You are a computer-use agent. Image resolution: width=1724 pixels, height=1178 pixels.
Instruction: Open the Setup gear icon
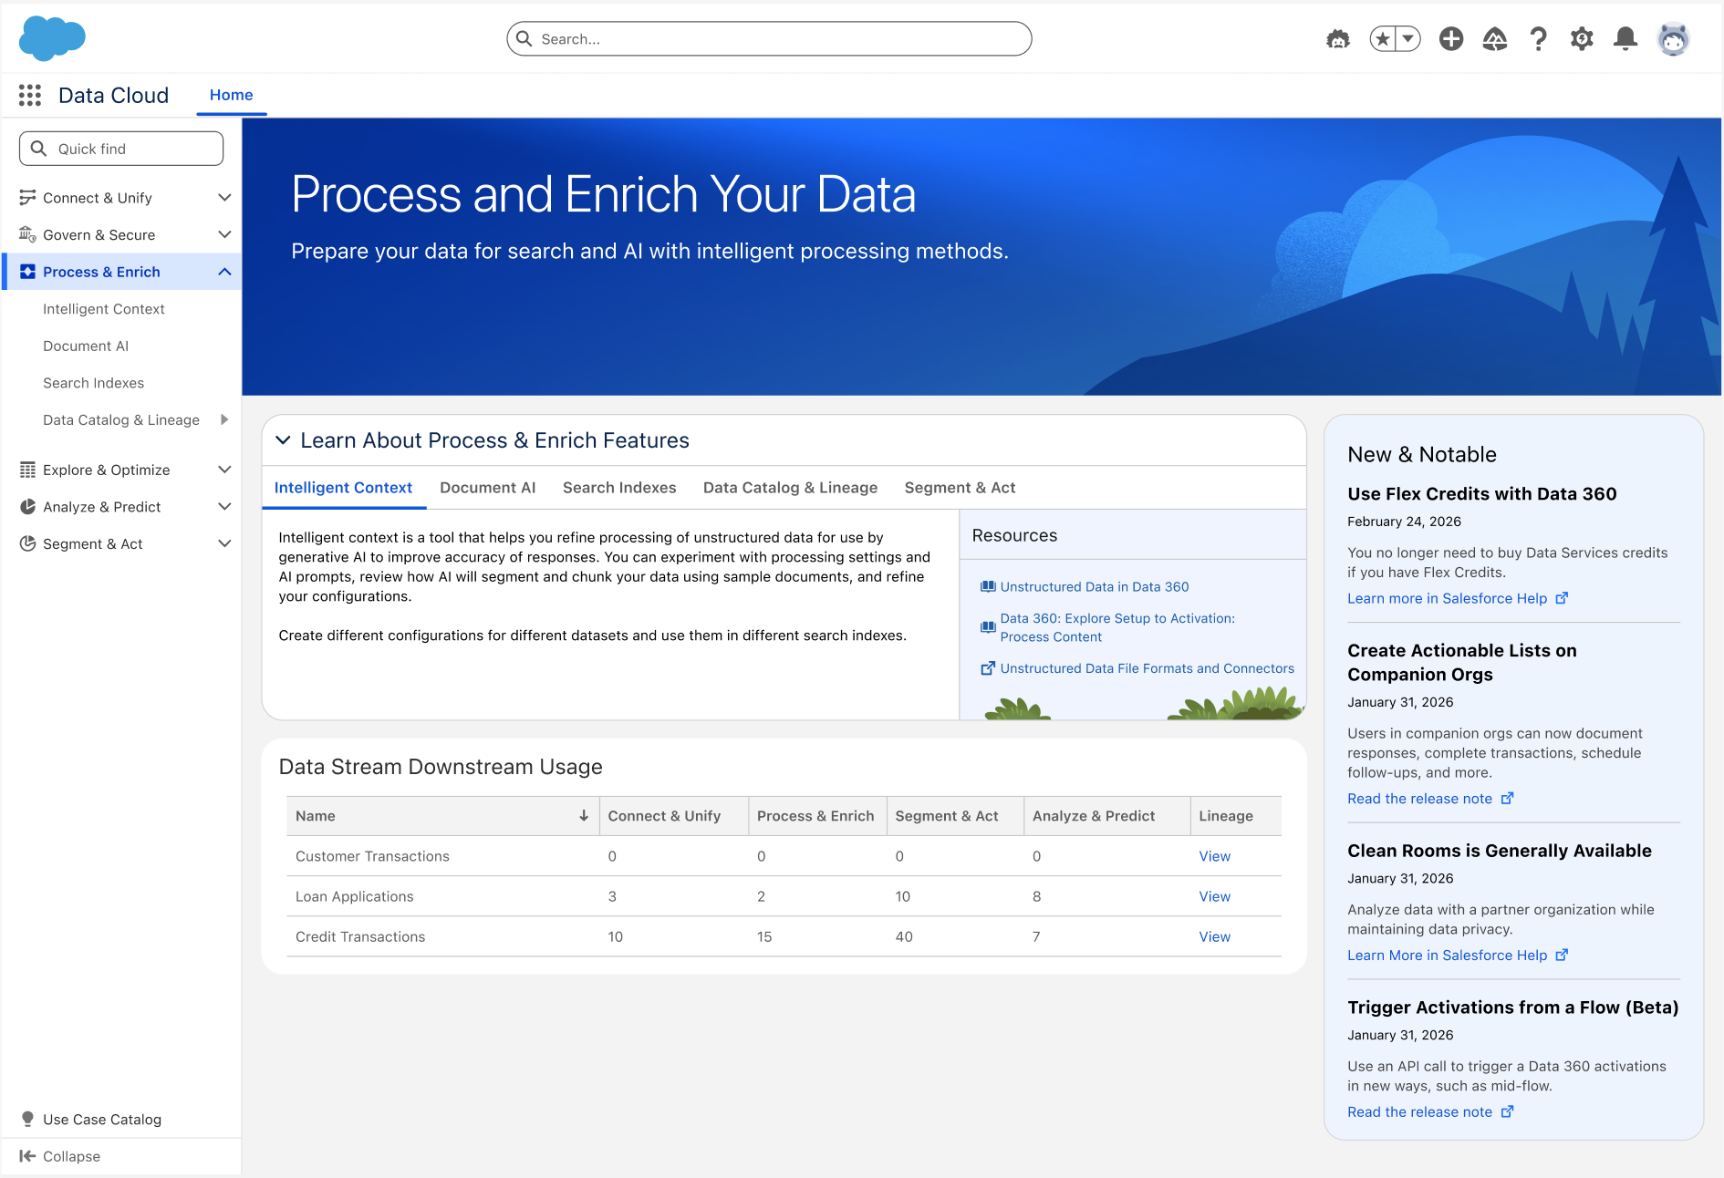(1582, 39)
